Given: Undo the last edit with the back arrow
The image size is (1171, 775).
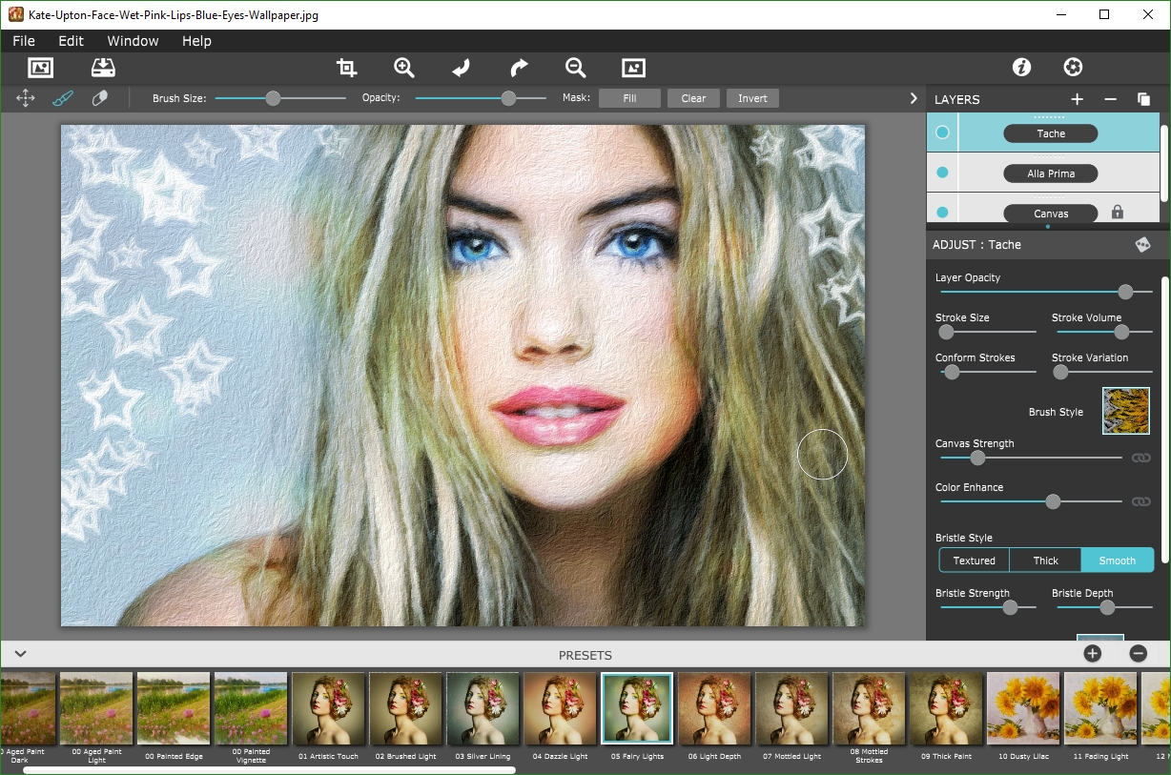Looking at the screenshot, I should point(461,68).
